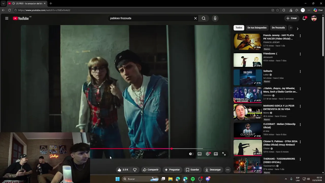Image resolution: width=325 pixels, height=183 pixels.
Task: Adjust system volume speaker in tray
Action: (308, 179)
